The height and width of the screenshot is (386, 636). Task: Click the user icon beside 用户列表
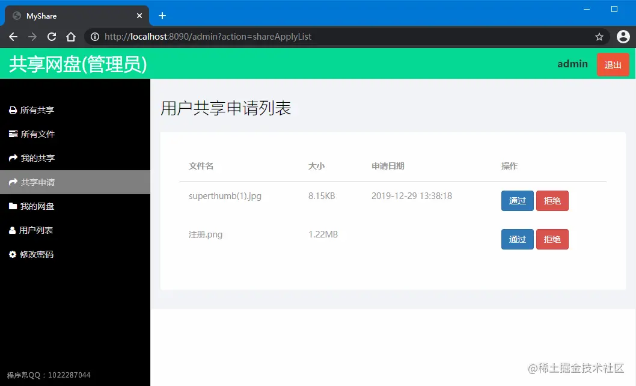click(12, 230)
